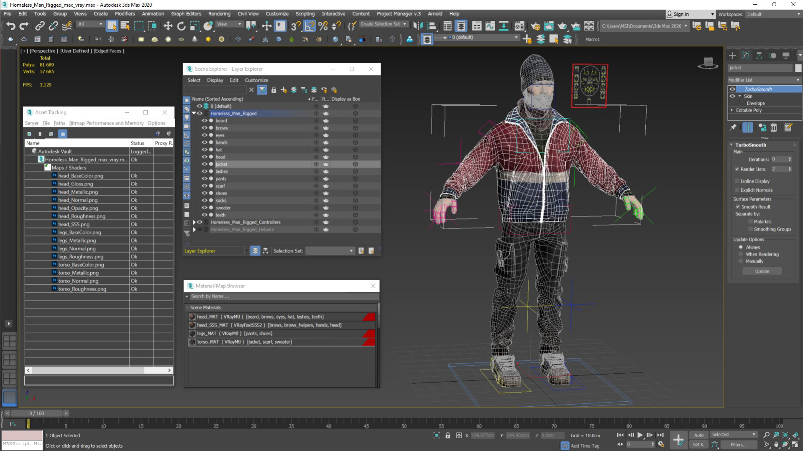Open the All selection filter dropdown

pyautogui.click(x=90, y=24)
